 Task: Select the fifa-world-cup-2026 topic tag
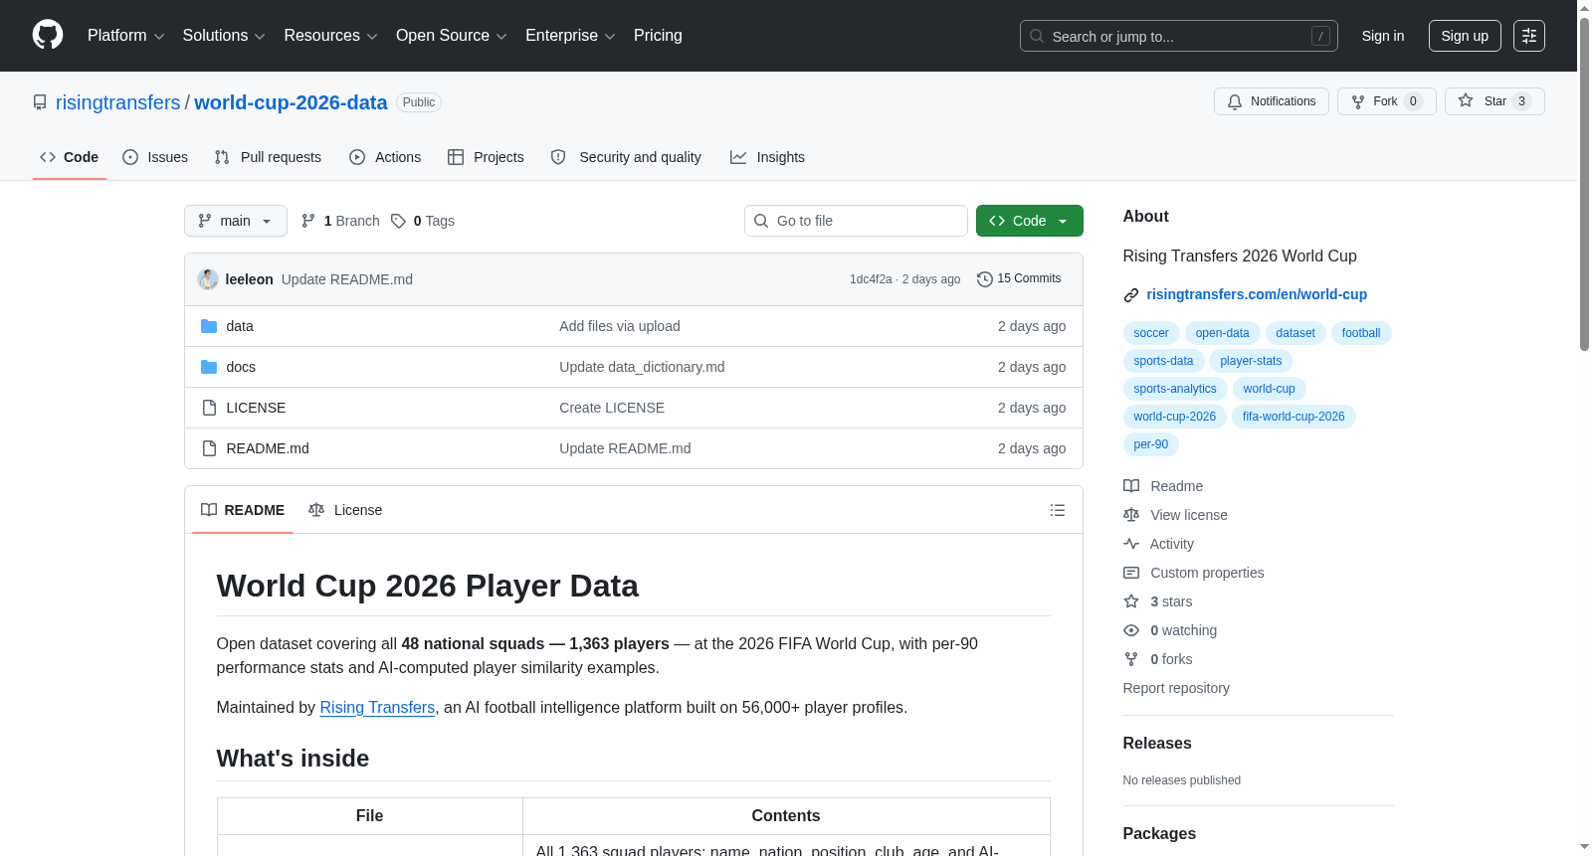[1293, 417]
